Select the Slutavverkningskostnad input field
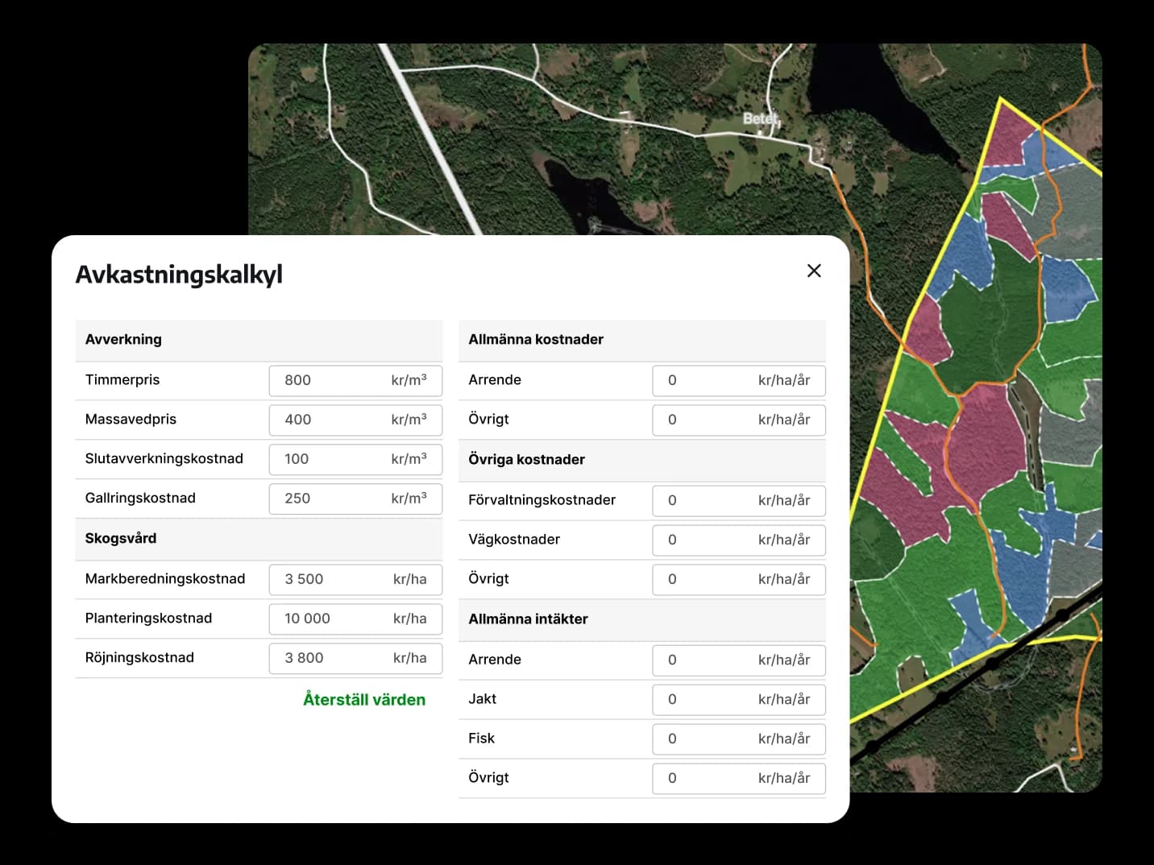 [355, 459]
